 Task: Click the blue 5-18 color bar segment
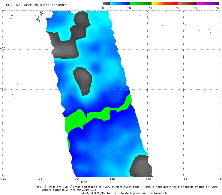point(120,4)
